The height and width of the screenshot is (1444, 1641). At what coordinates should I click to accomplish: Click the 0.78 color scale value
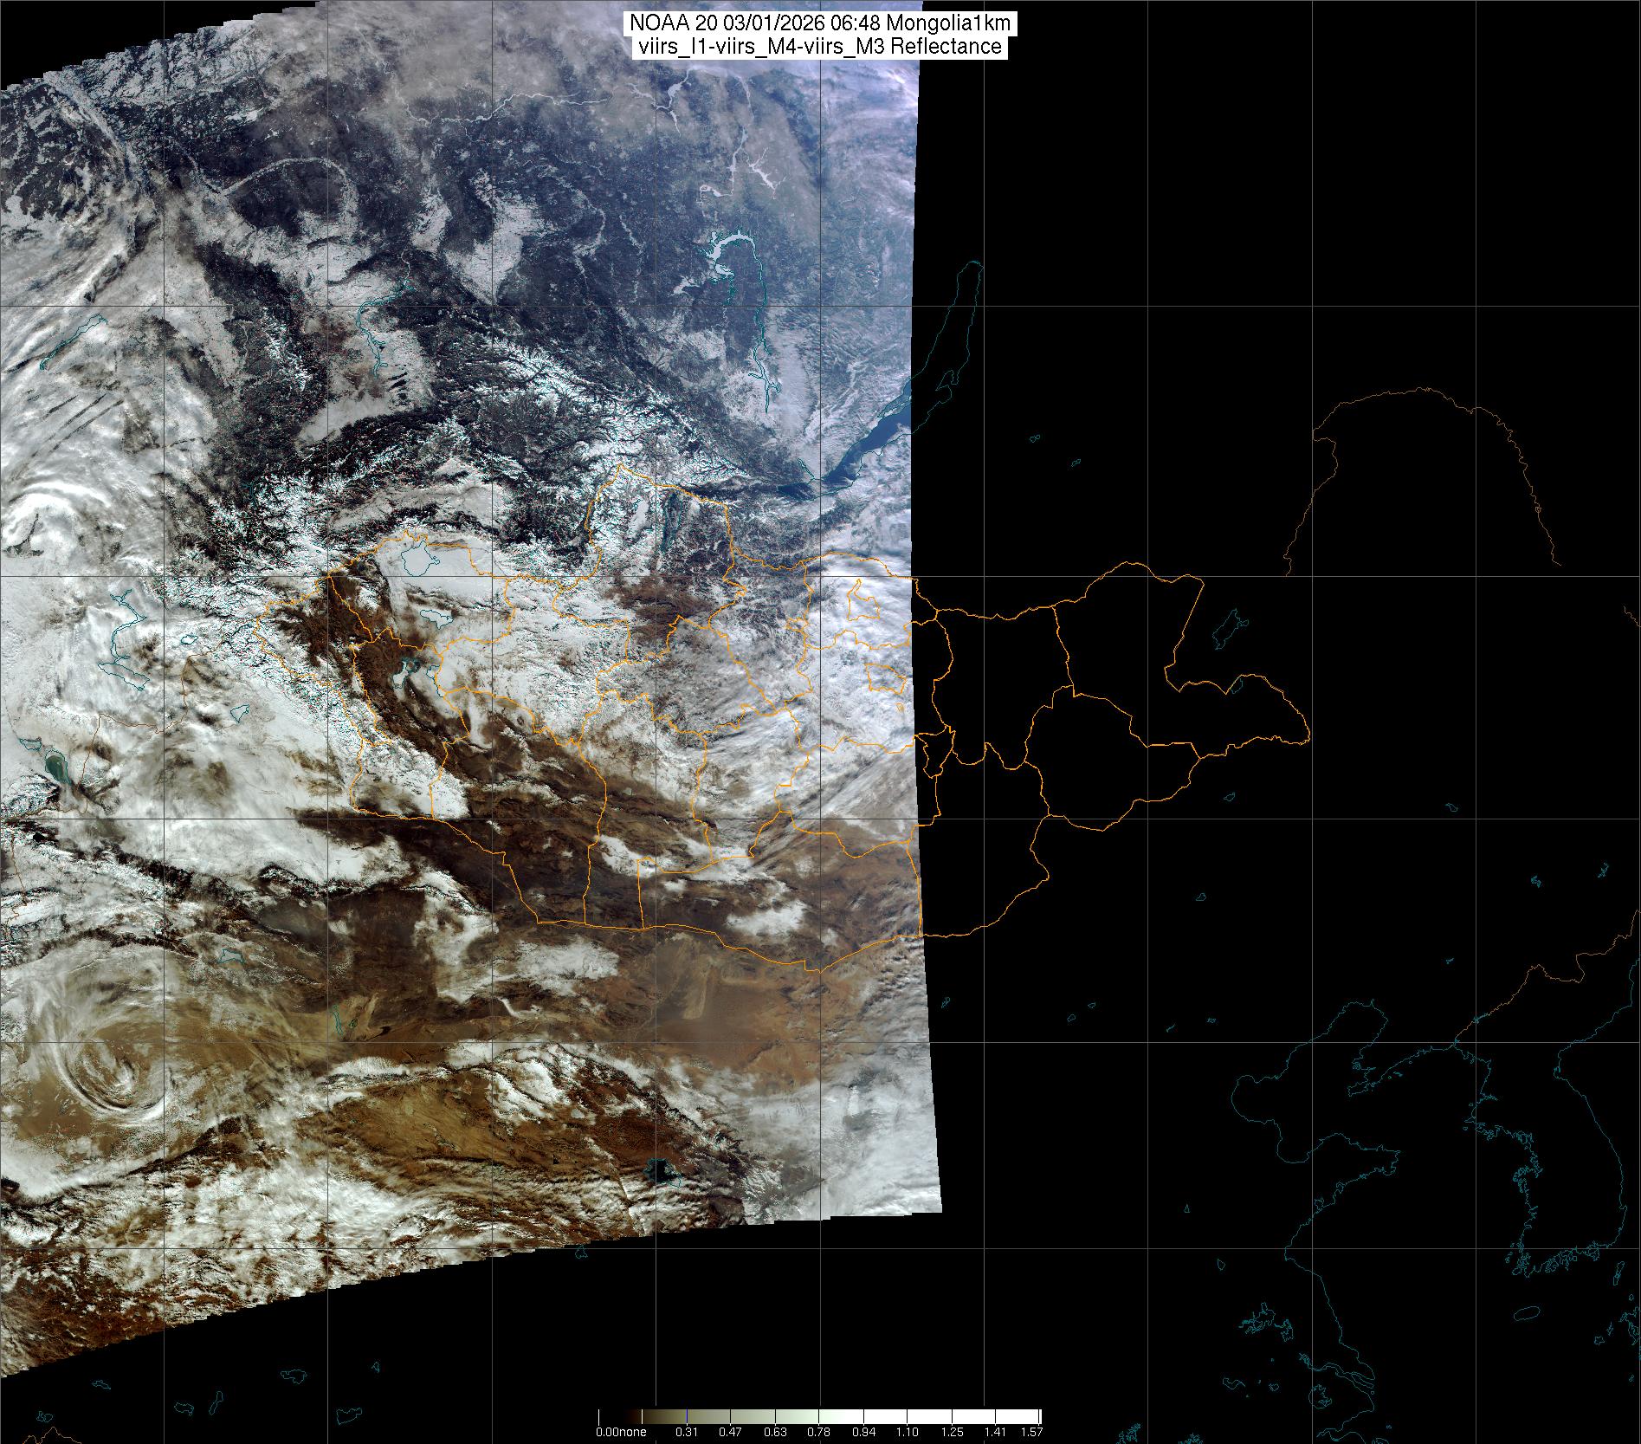point(818,1432)
